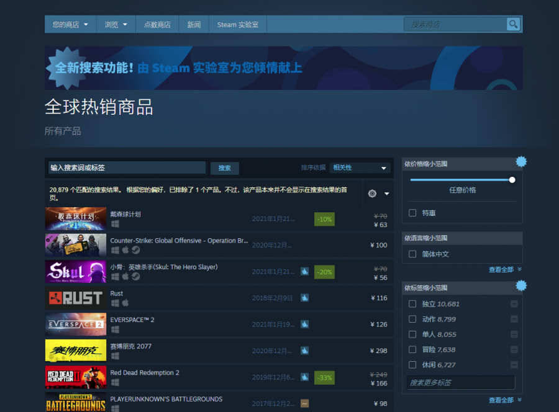The image size is (559, 412).
Task: Click the 搜索 button
Action: (225, 168)
